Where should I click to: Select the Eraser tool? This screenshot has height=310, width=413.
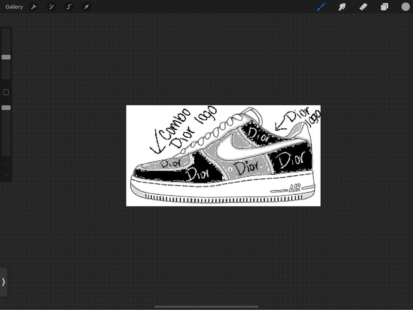pos(363,7)
